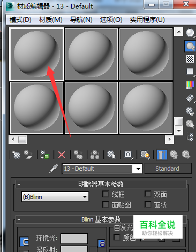Screen dimensions: 196x252
Task: Click the sample slots scroll up arrow
Action: tap(179, 32)
